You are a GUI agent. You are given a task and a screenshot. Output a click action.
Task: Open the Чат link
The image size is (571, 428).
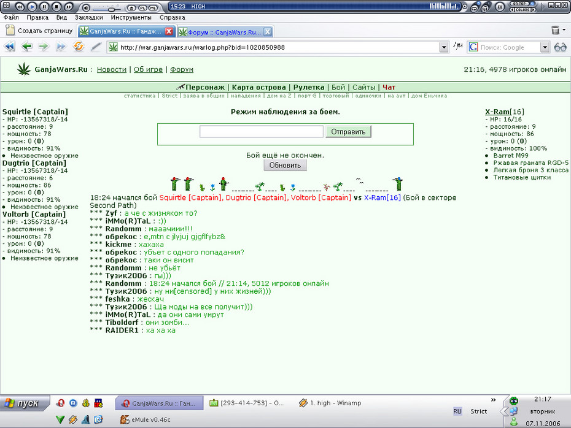tap(389, 87)
